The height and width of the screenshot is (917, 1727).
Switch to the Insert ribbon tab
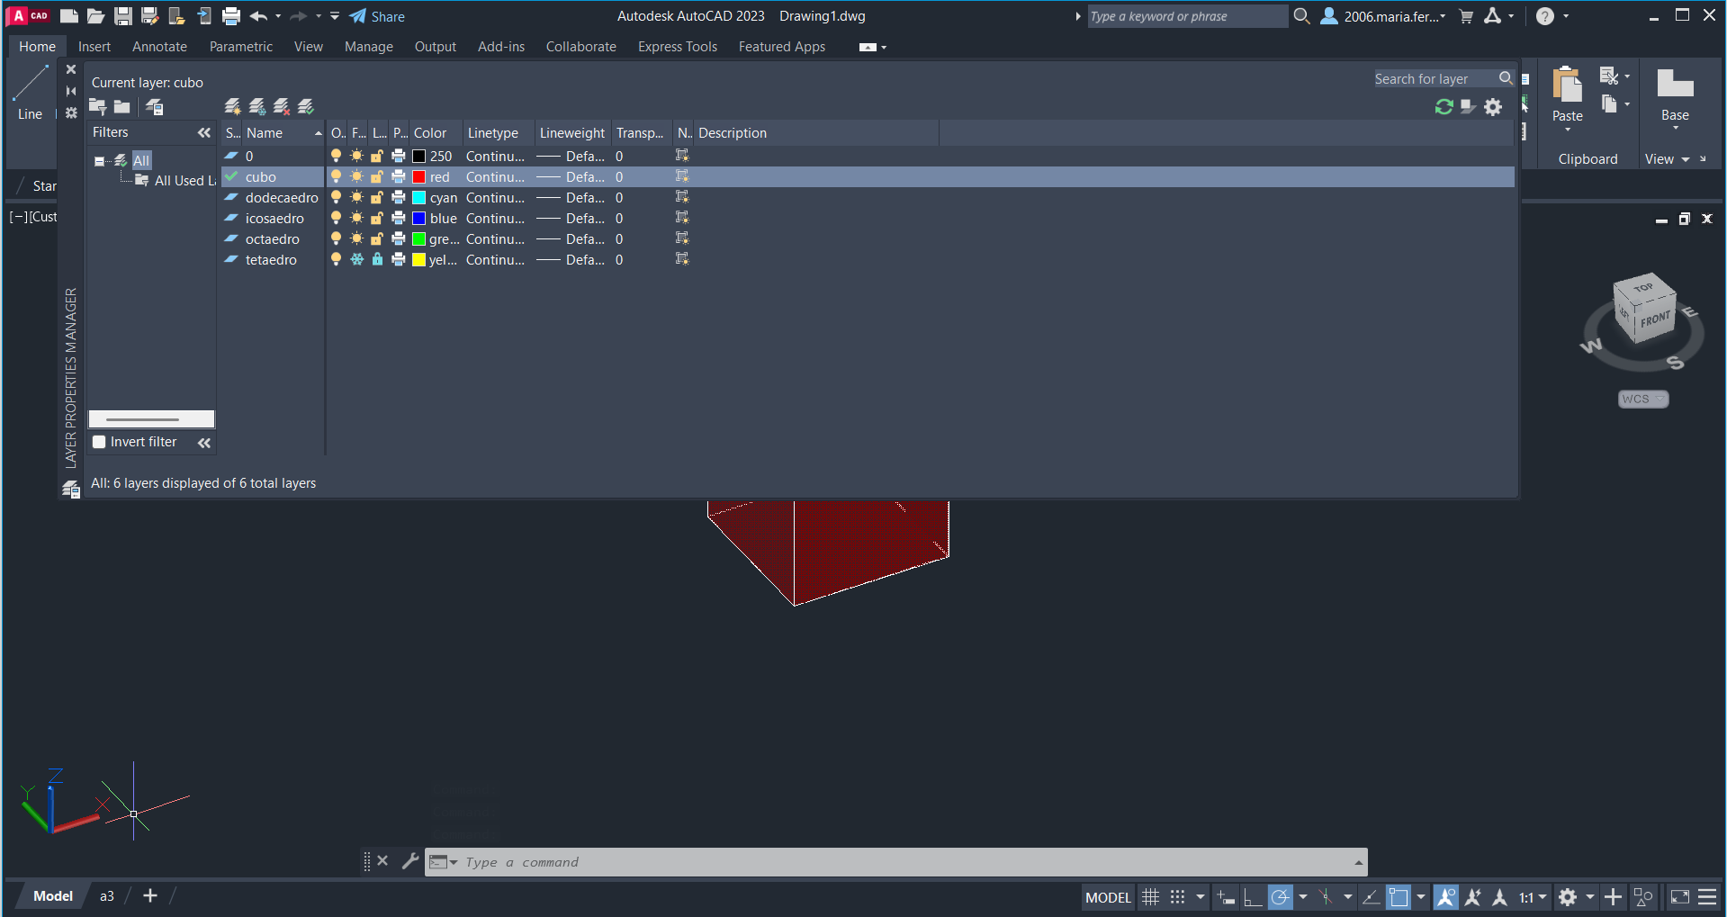point(94,47)
